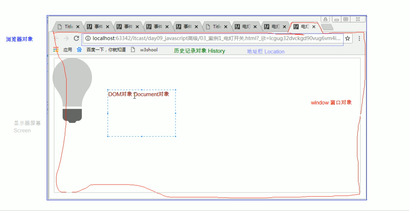Open Chrome's three-dot menu
The width and height of the screenshot is (409, 211).
pyautogui.click(x=359, y=38)
